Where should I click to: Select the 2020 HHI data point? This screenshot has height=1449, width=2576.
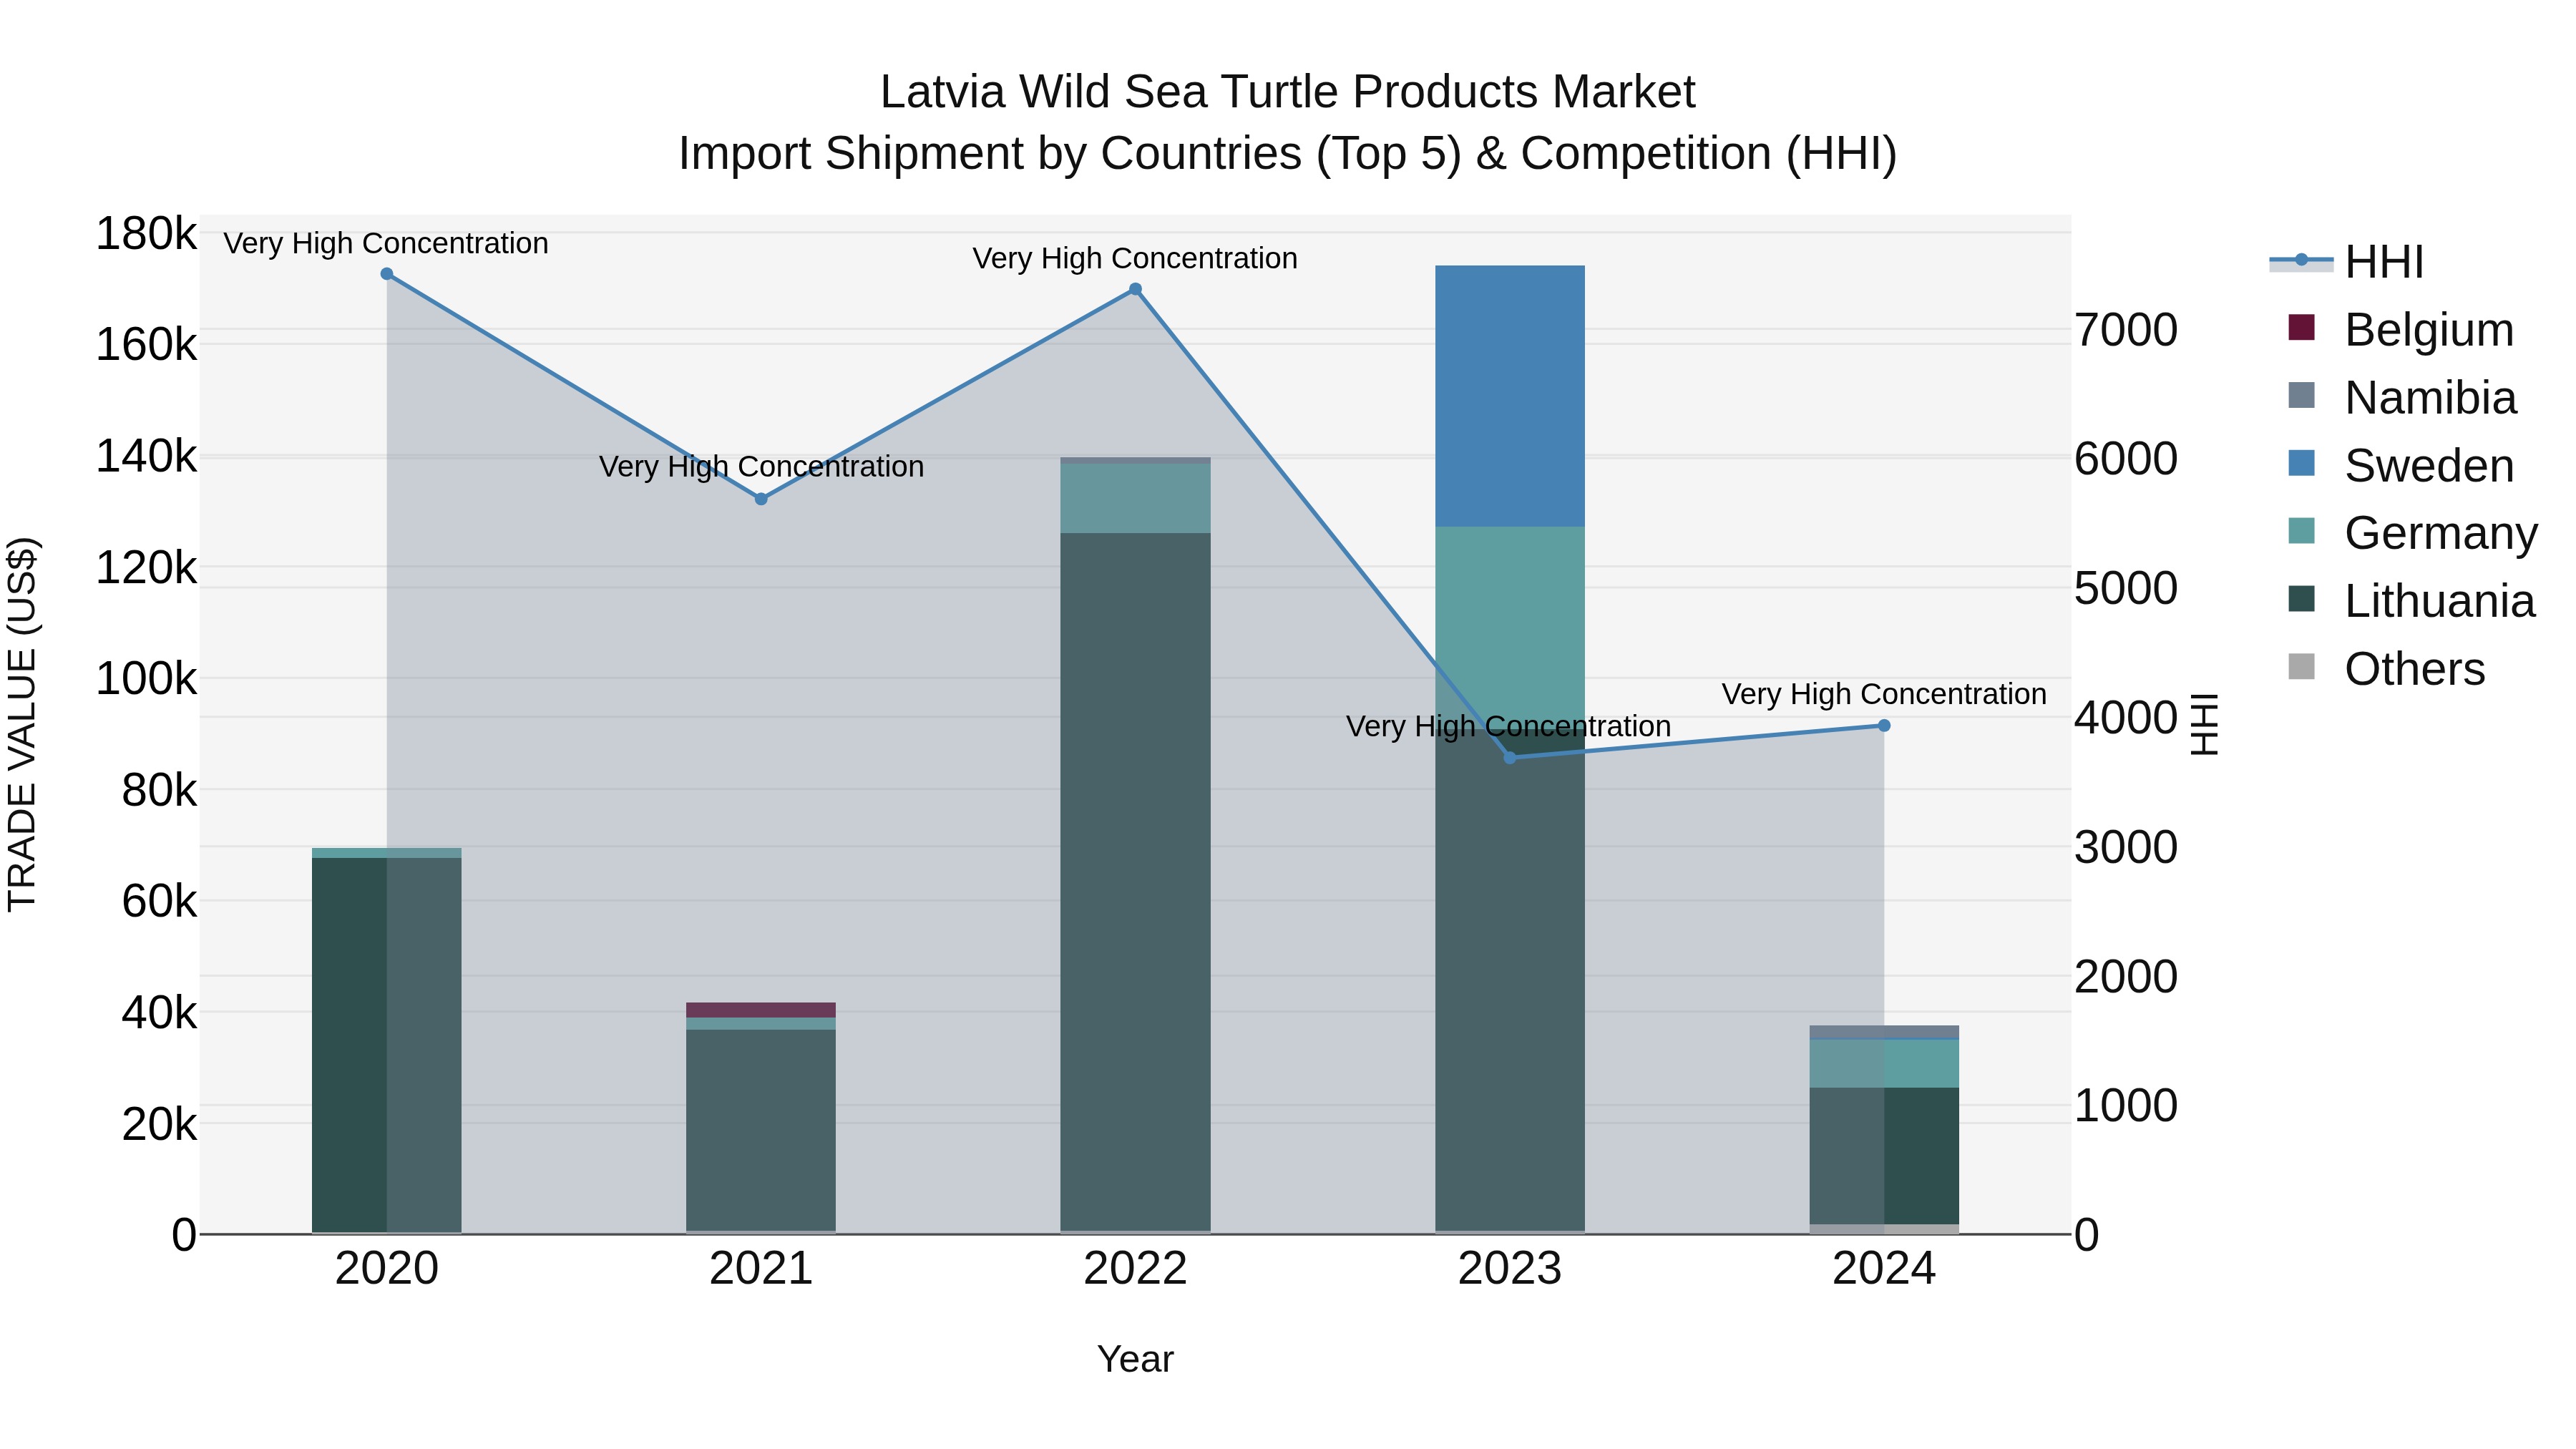[x=387, y=274]
